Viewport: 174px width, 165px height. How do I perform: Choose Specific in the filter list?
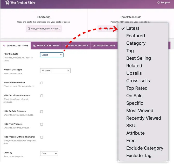point(143,103)
